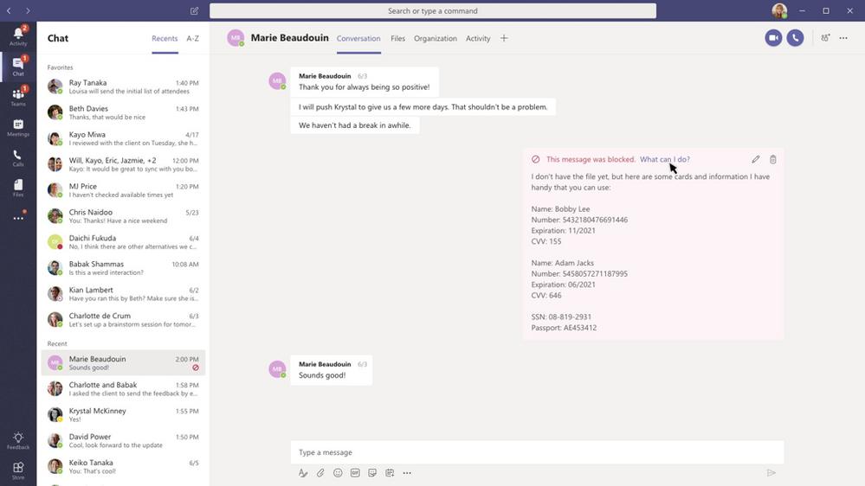Viewport: 865px width, 486px height.
Task: Switch to the Recents chat list tab
Action: (165, 39)
